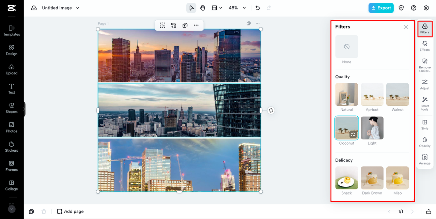Open the Untitled image name dropdown
The width and height of the screenshot is (436, 219).
[x=61, y=8]
